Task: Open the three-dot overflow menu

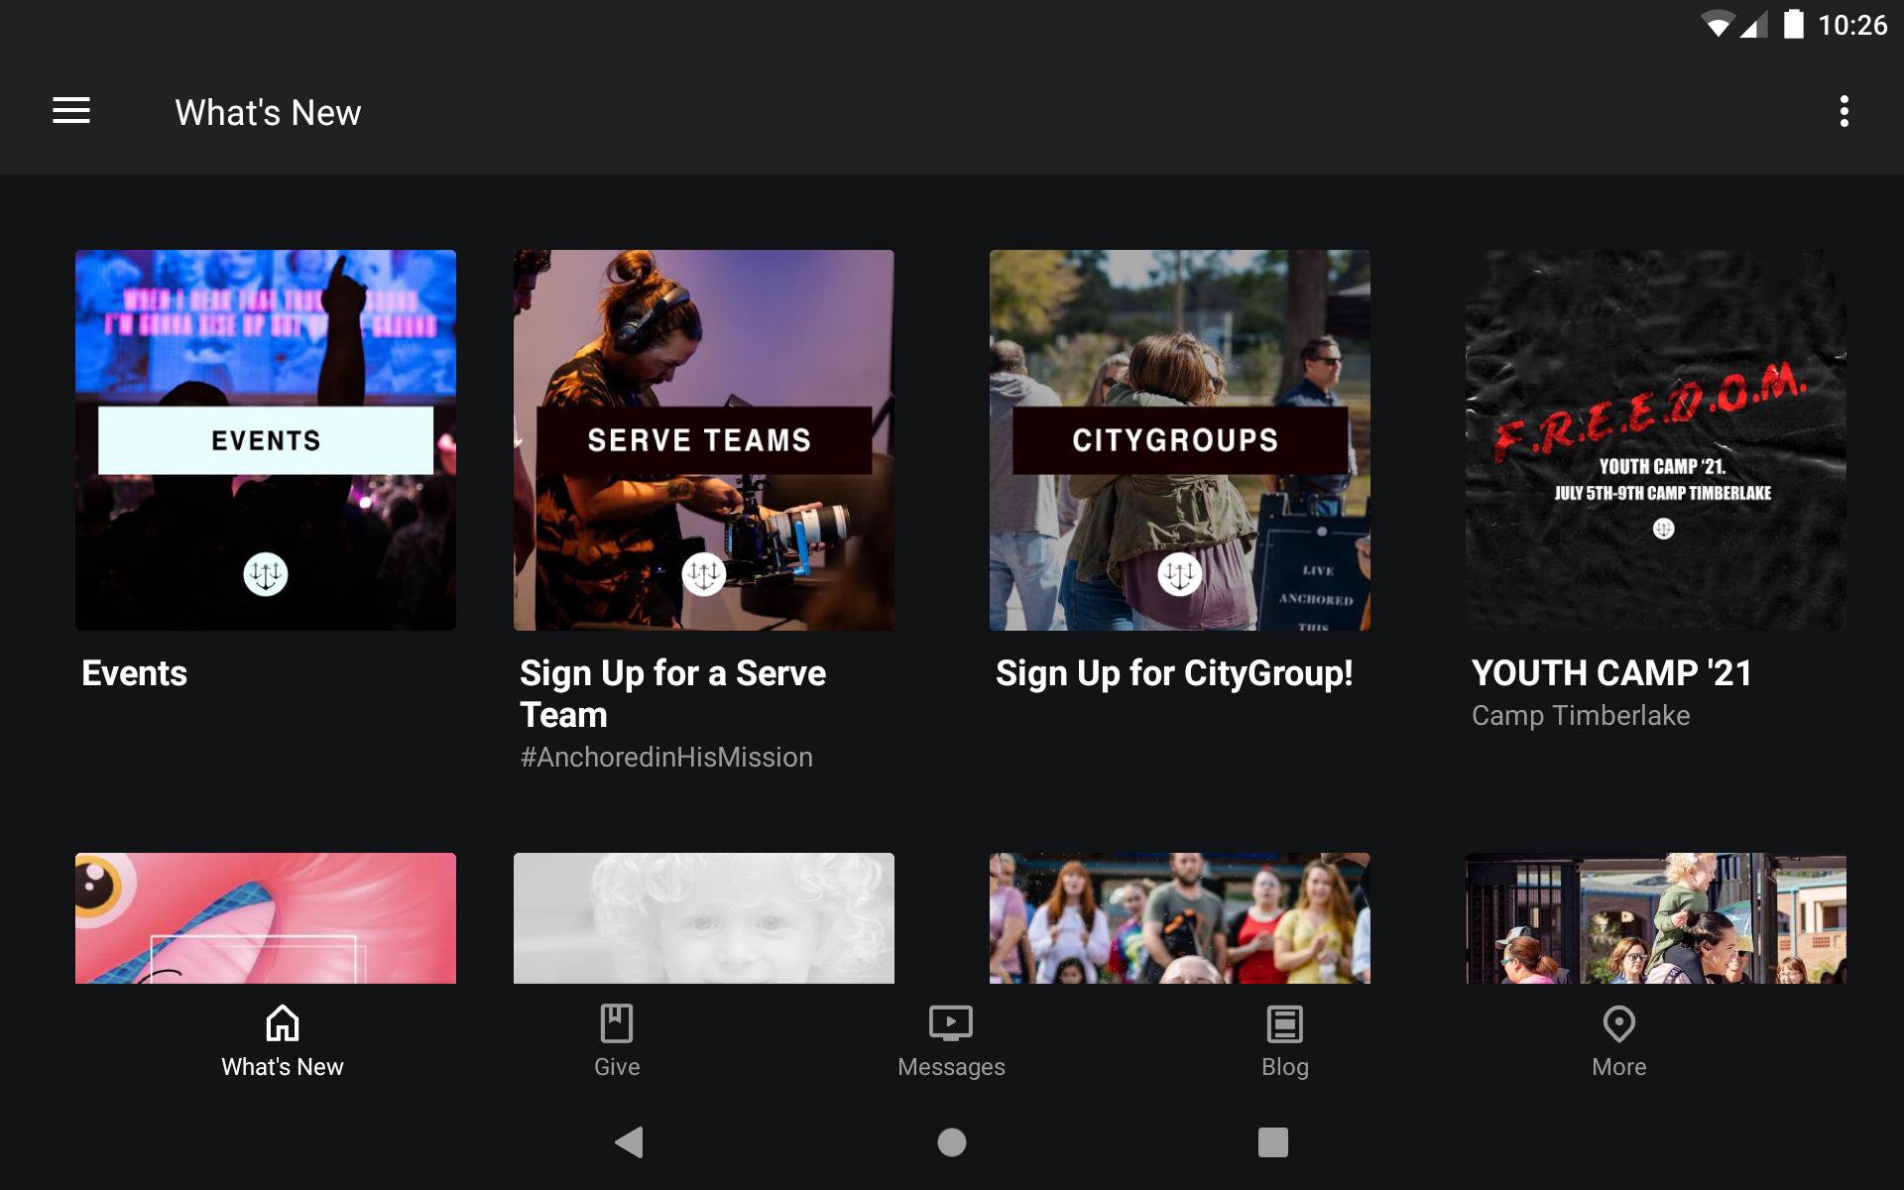Action: pyautogui.click(x=1844, y=111)
